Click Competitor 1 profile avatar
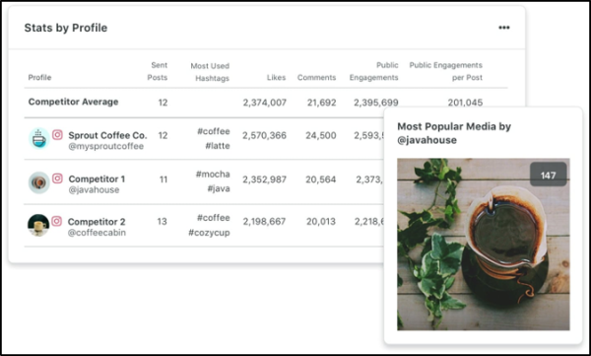 point(38,182)
